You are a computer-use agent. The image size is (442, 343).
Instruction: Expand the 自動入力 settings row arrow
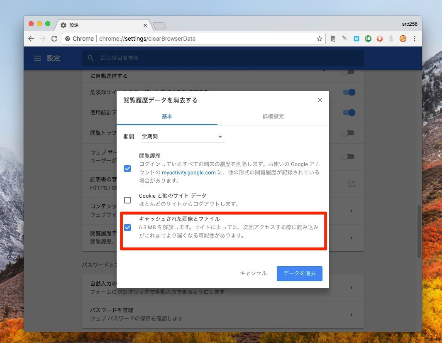(x=351, y=288)
